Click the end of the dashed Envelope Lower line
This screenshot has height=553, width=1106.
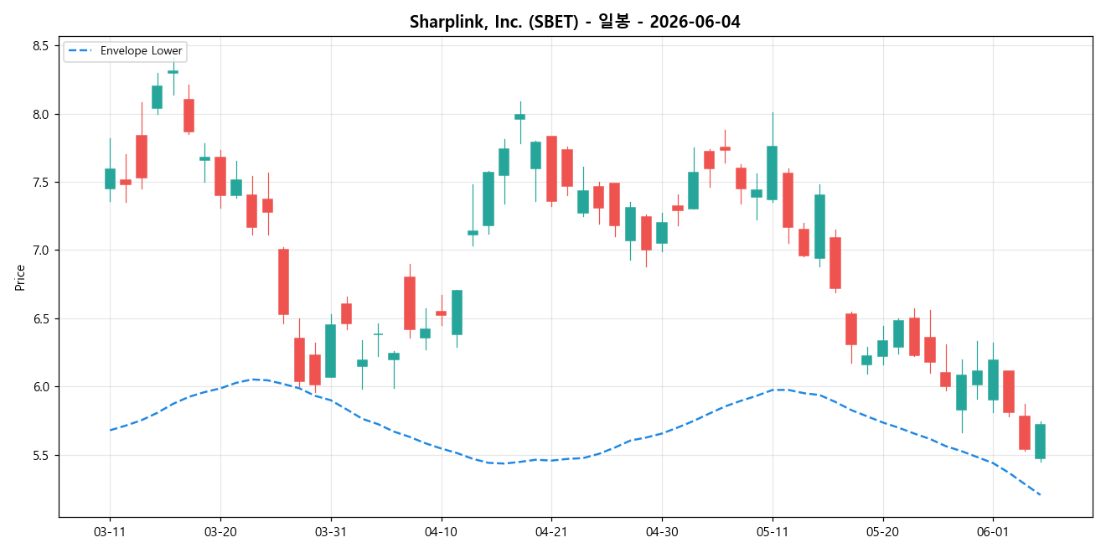point(1040,494)
